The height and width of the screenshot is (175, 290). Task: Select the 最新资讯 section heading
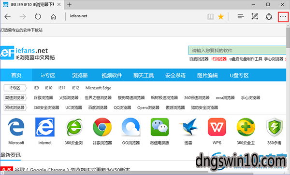(x=10, y=155)
